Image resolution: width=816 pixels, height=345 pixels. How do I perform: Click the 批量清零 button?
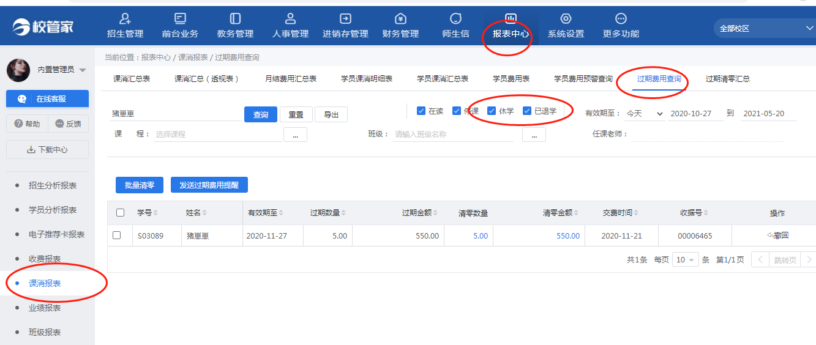click(140, 185)
